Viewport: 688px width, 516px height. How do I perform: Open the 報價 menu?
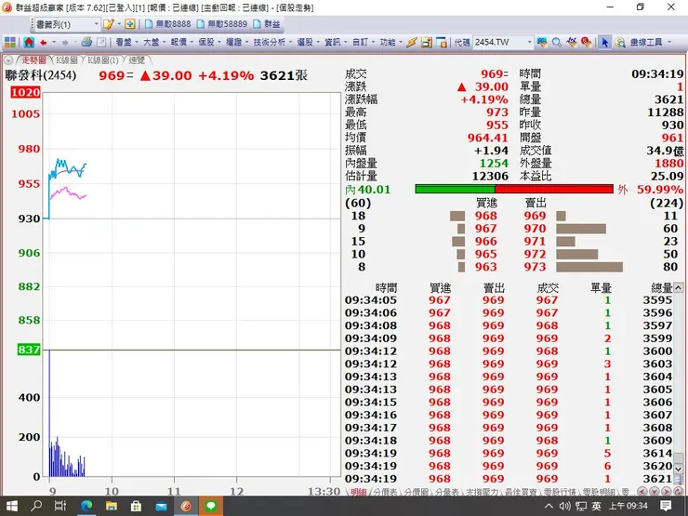tap(182, 43)
